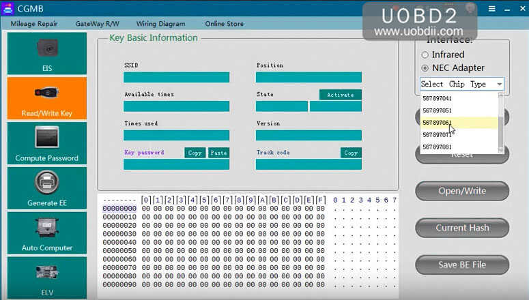Click the Version field
This screenshot has height=300, width=529.
click(x=309, y=135)
